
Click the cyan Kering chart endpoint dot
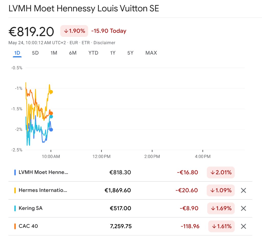[51, 117]
